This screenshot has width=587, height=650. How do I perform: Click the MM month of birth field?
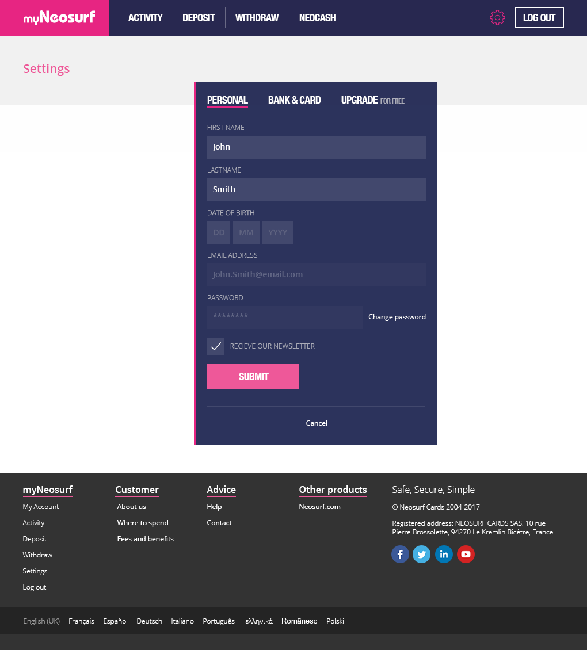pos(246,232)
